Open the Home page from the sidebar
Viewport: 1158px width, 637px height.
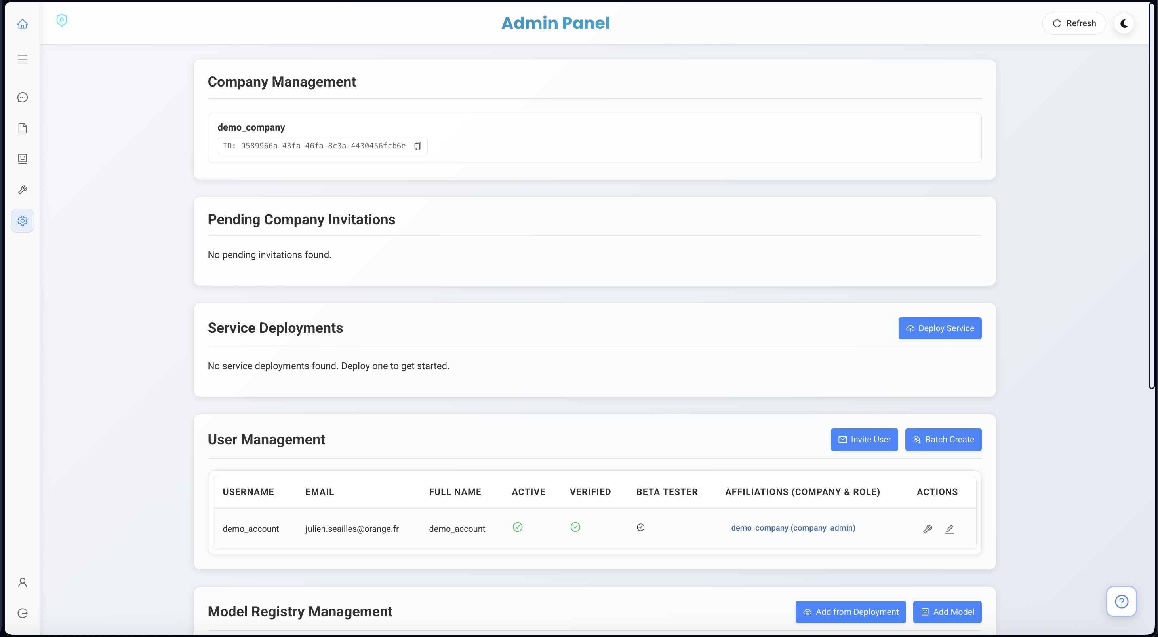coord(23,24)
